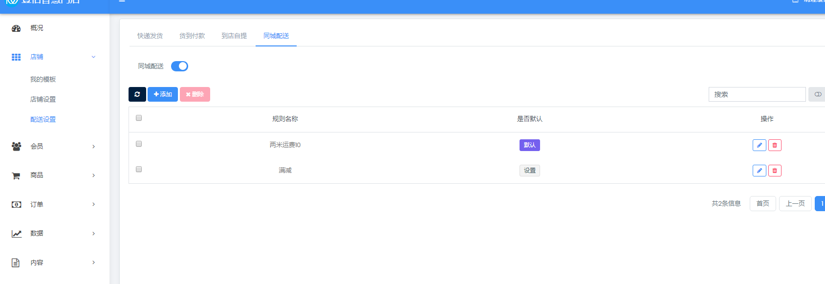This screenshot has width=825, height=284.
Task: Click the 搜索 search input field
Action: [757, 94]
